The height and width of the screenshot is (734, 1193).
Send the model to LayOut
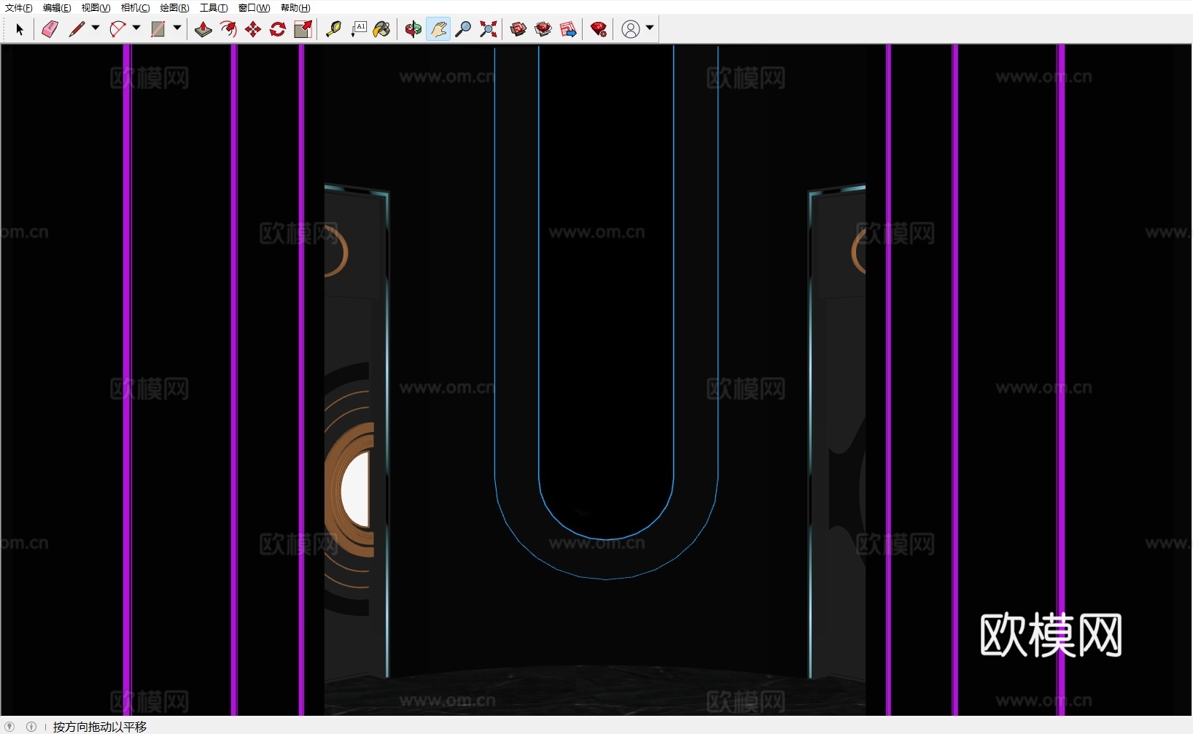[568, 29]
